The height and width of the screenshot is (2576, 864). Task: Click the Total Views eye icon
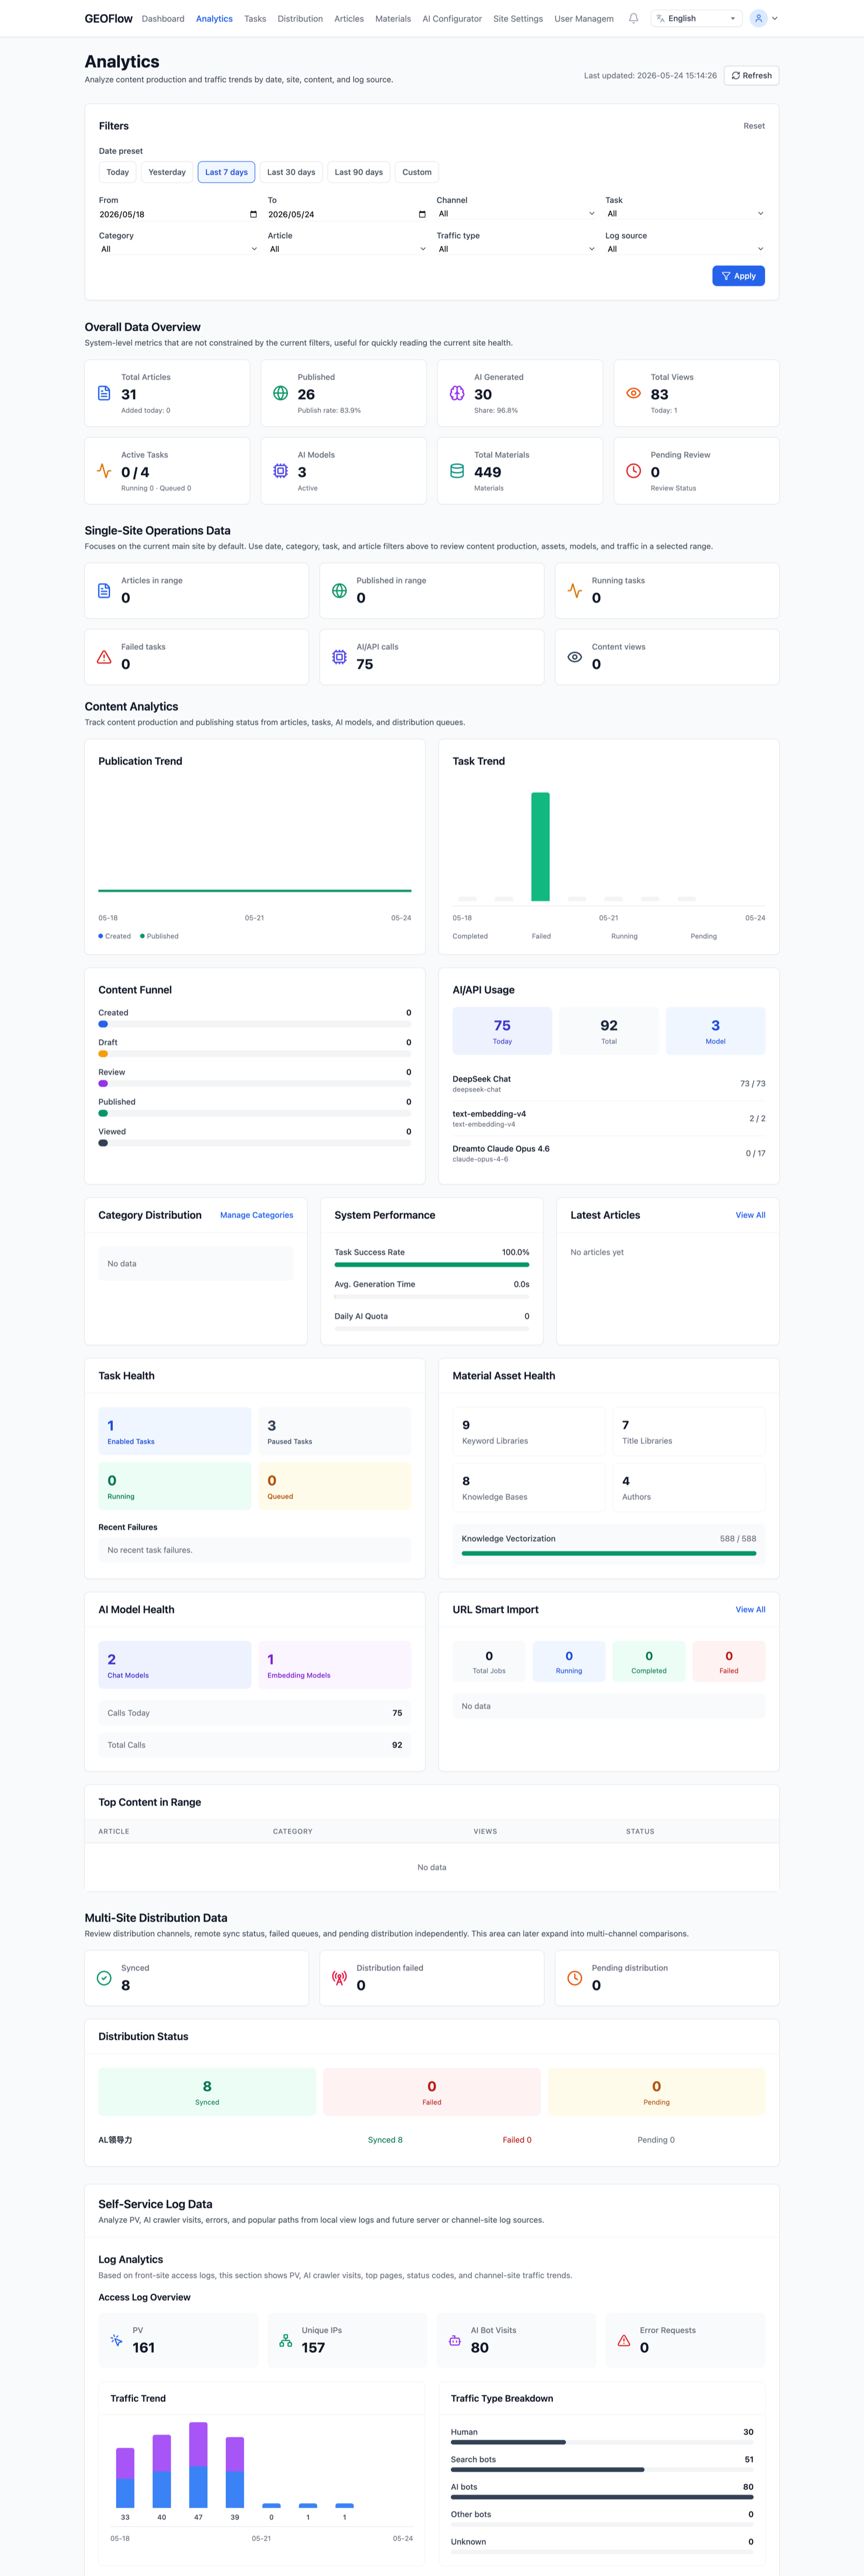point(633,393)
